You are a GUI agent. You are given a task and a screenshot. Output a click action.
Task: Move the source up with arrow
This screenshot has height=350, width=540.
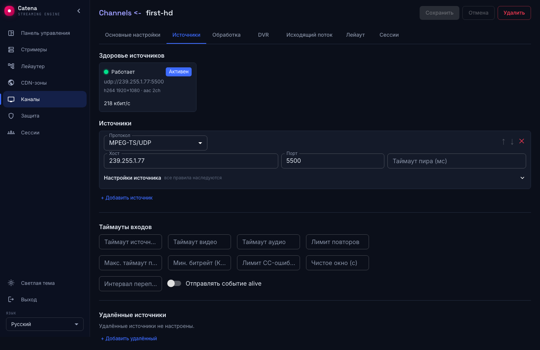(x=504, y=141)
